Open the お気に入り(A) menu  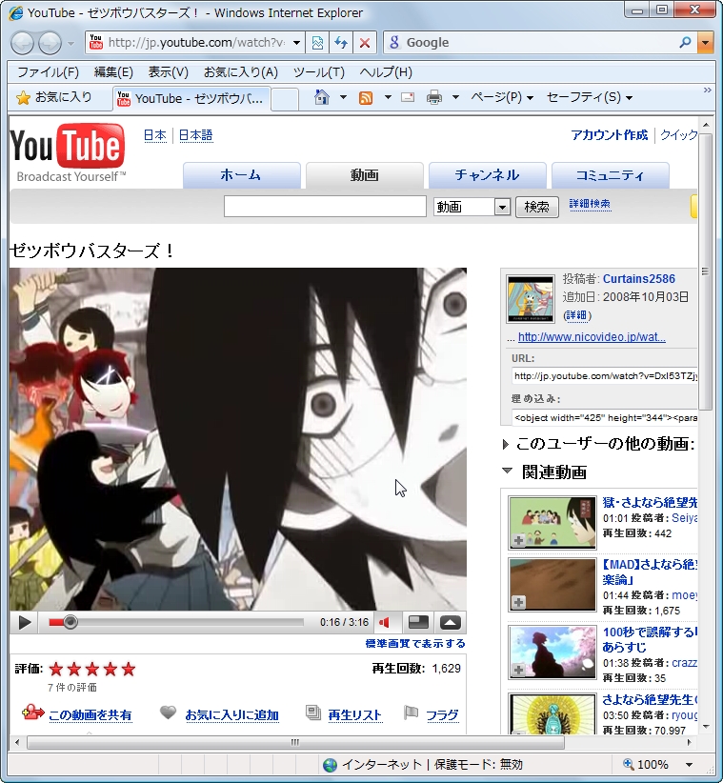(x=241, y=72)
